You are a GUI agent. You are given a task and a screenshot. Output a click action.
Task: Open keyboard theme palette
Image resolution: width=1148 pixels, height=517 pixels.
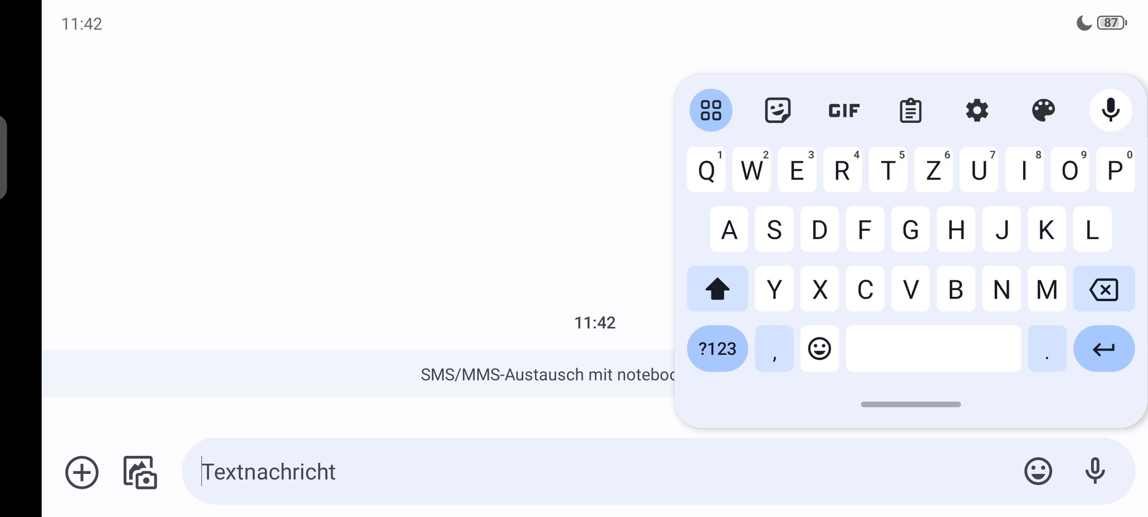[1043, 110]
